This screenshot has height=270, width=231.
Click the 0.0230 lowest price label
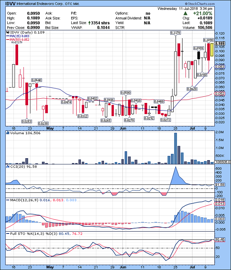pyautogui.click(x=43, y=123)
